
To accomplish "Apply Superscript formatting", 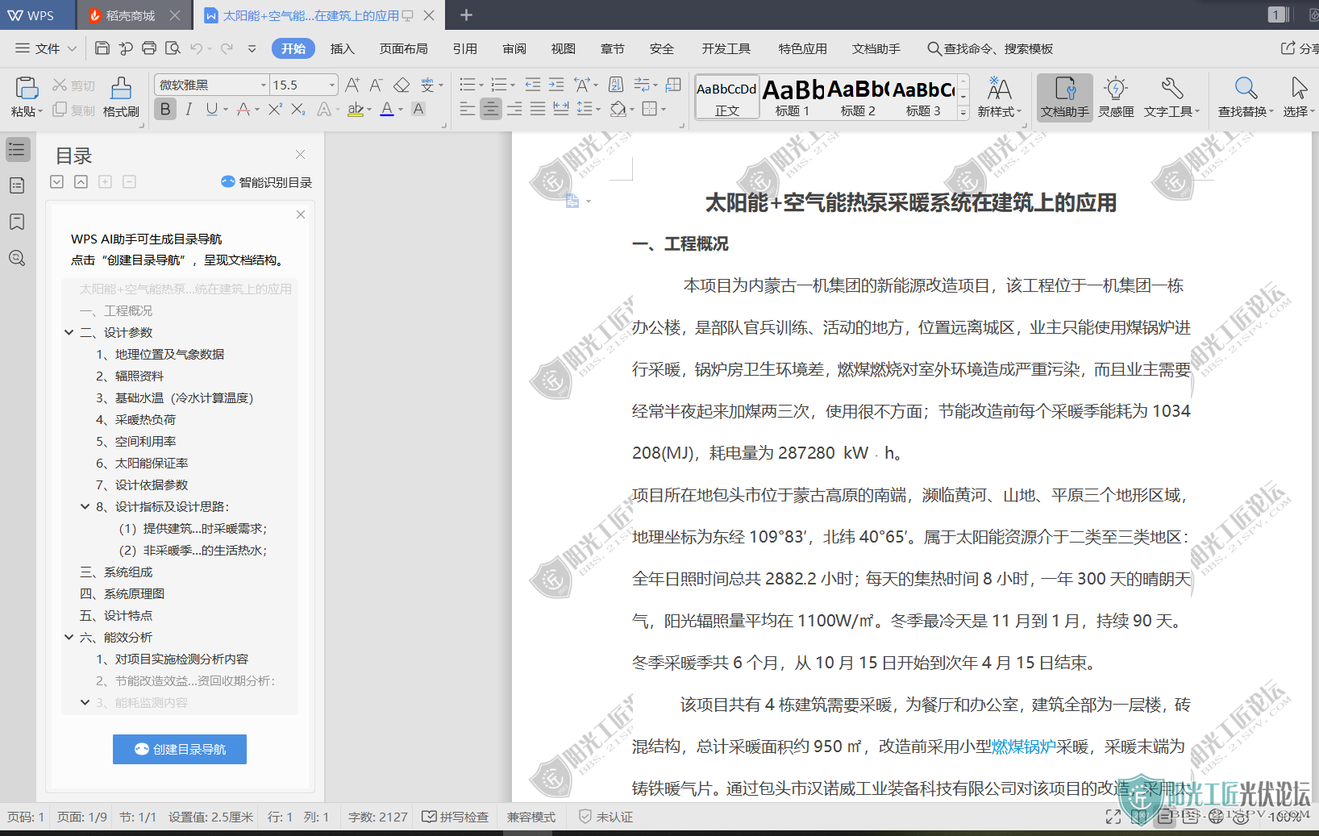I will click(275, 109).
